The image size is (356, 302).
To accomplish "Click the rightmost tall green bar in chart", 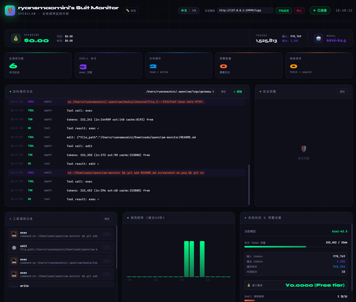I will (x=202, y=259).
